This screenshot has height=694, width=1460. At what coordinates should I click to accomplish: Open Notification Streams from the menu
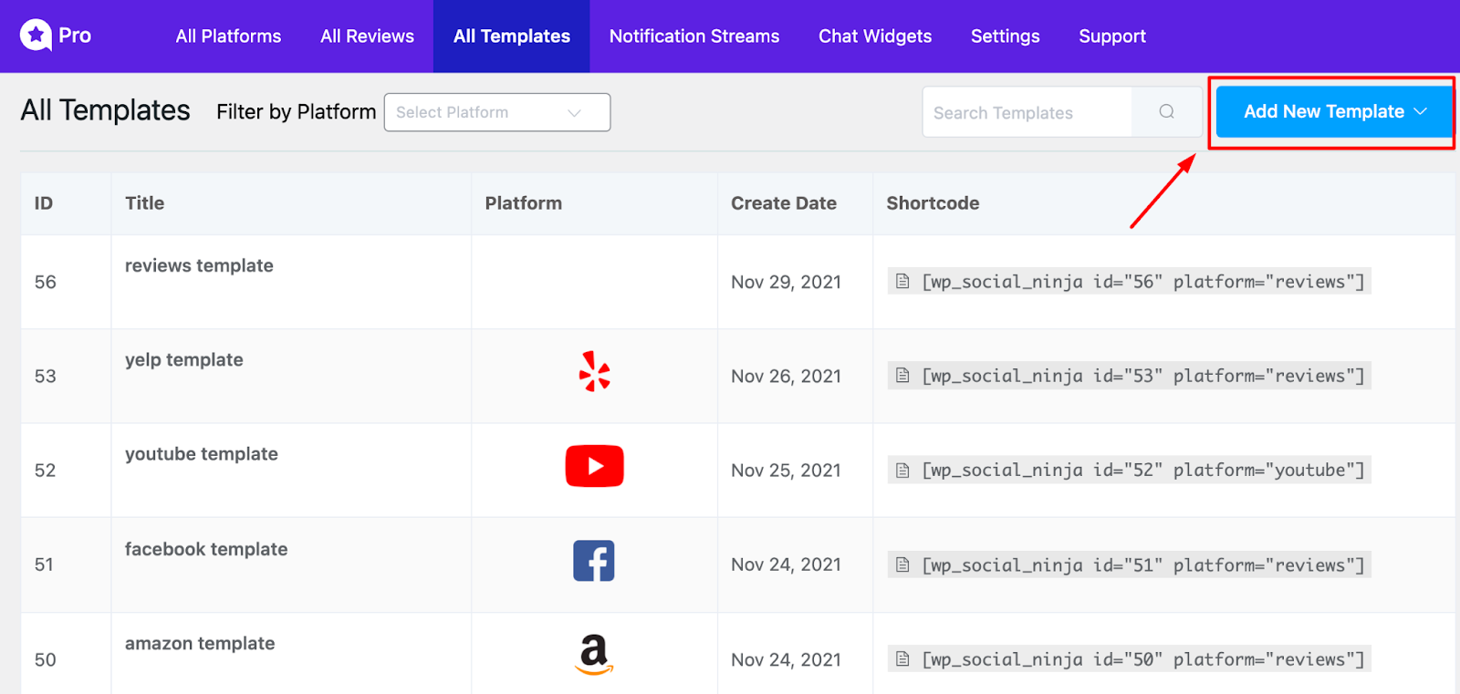pyautogui.click(x=693, y=36)
